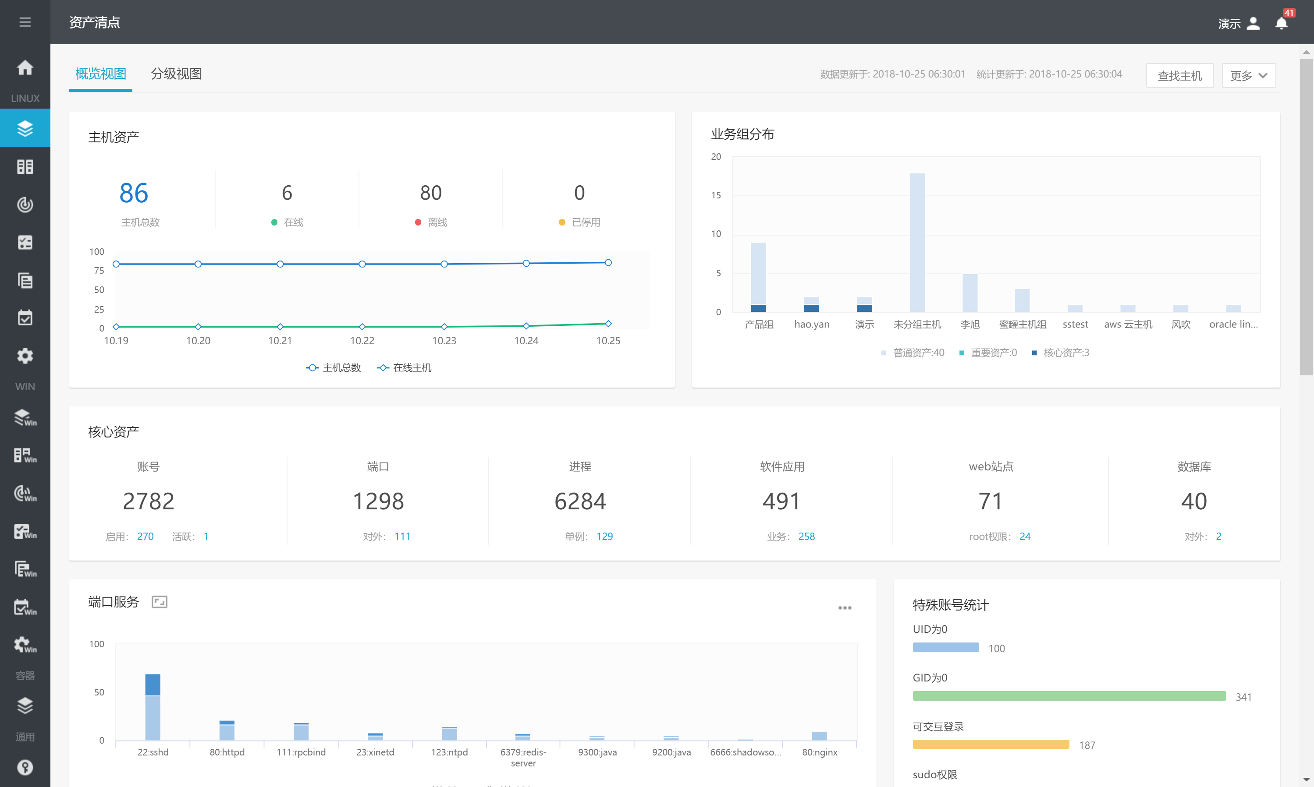This screenshot has height=787, width=1314.
Task: Open the Linux stacked documents icon
Action: (25, 281)
